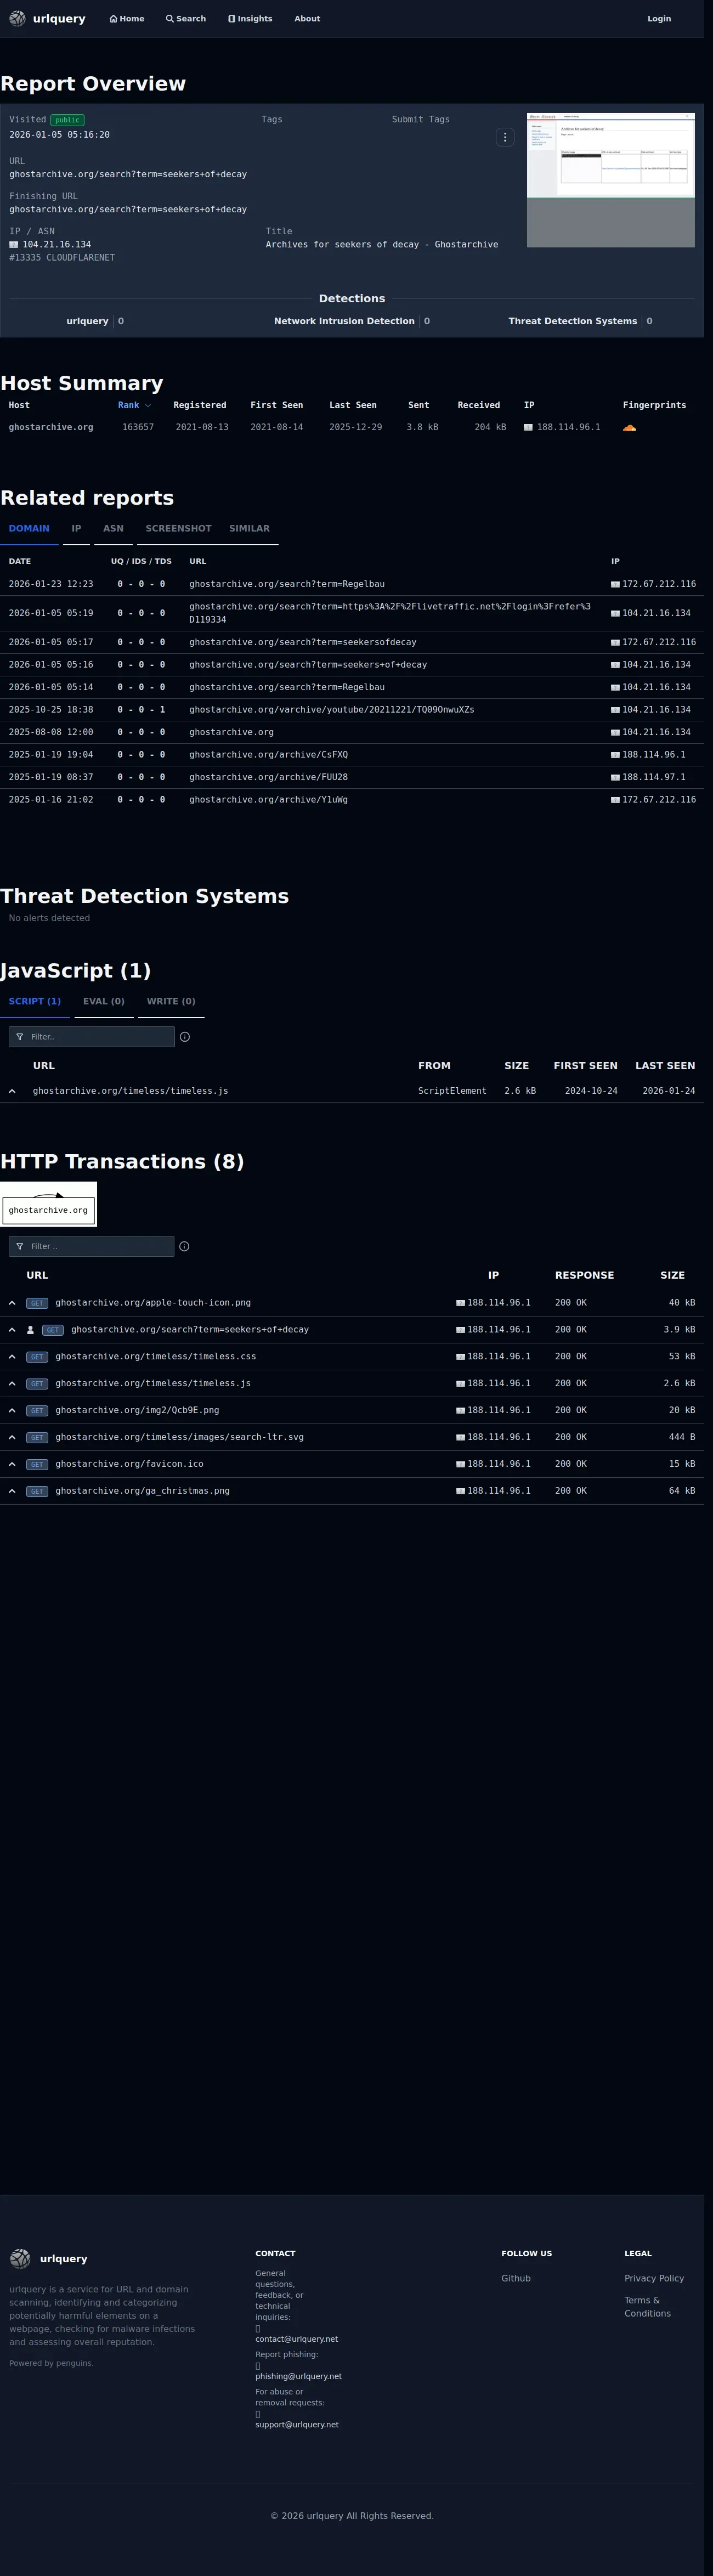713x2576 pixels.
Task: Expand the apple-touch-icon.png transaction row
Action: point(12,1303)
